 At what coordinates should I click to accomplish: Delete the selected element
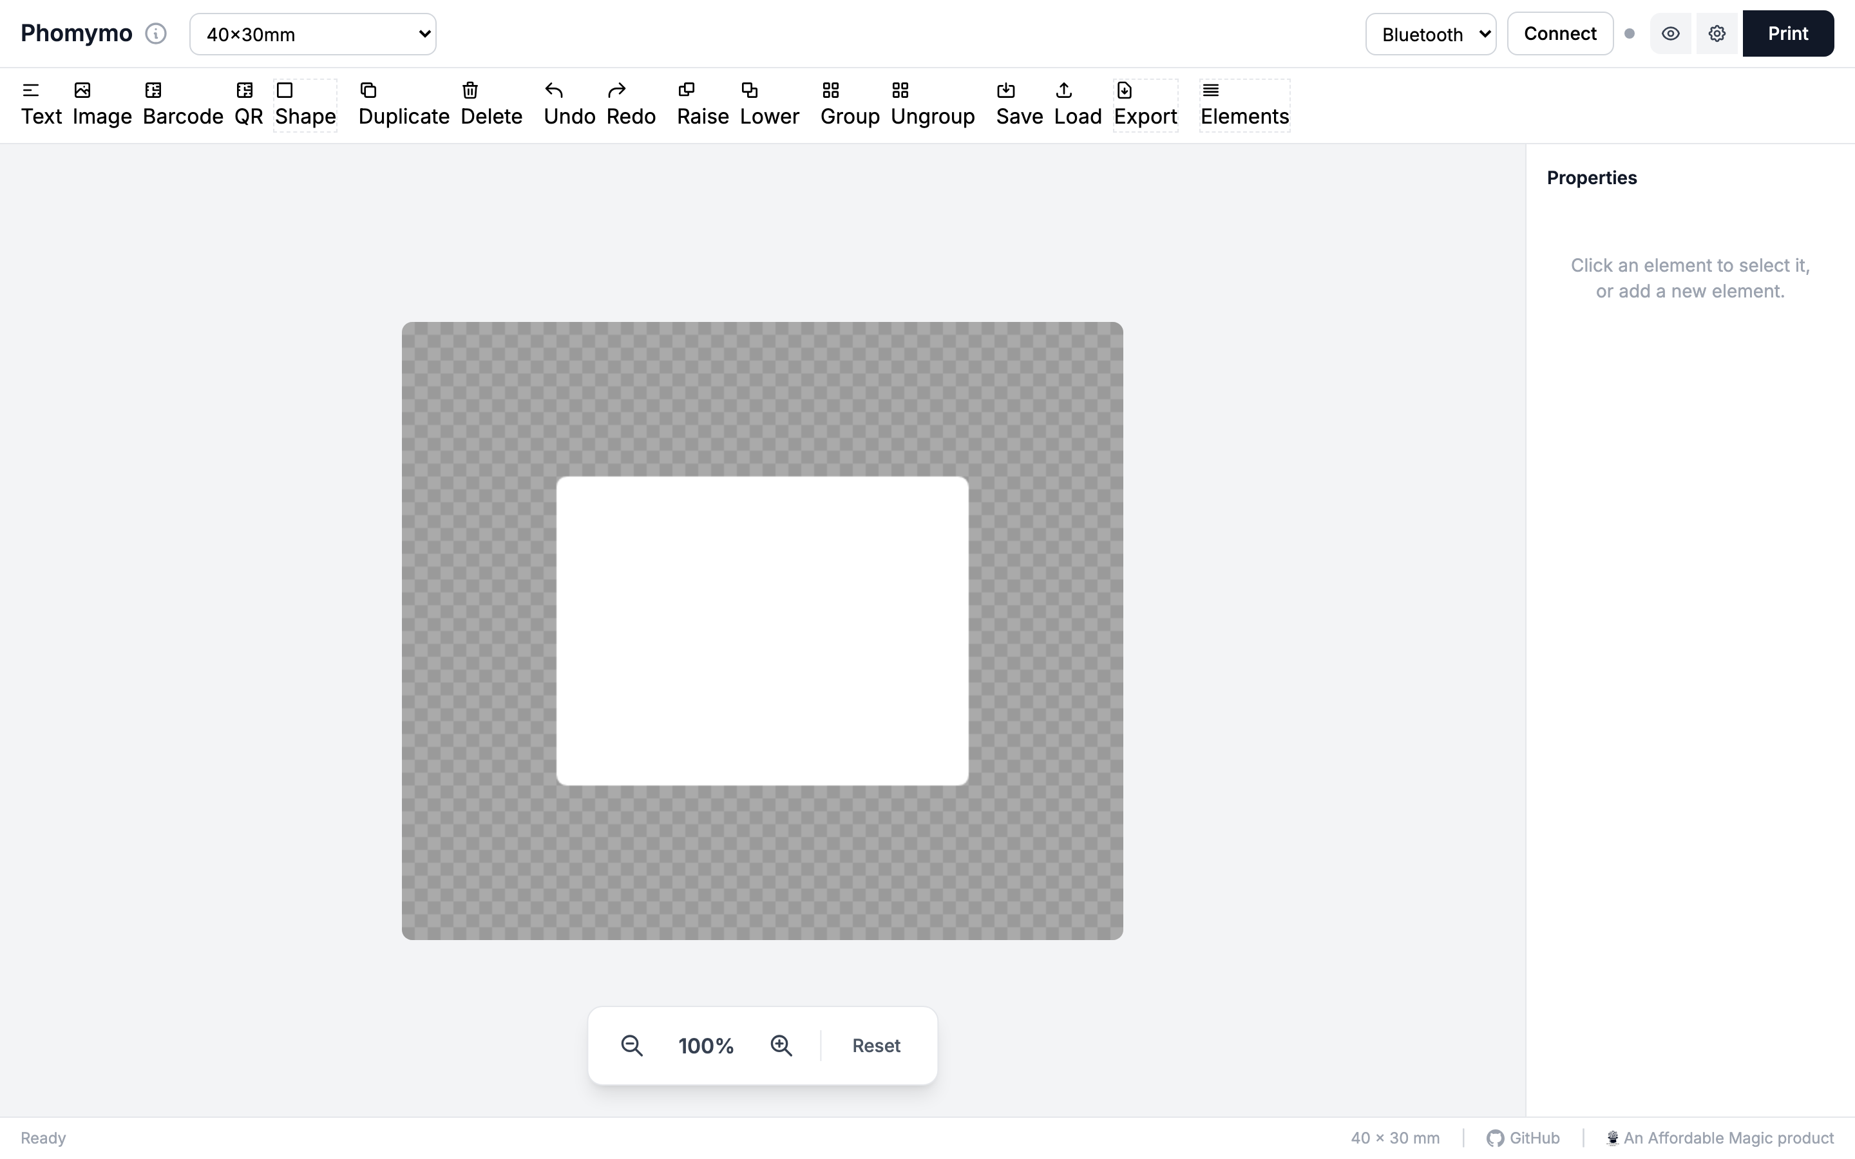click(x=491, y=105)
